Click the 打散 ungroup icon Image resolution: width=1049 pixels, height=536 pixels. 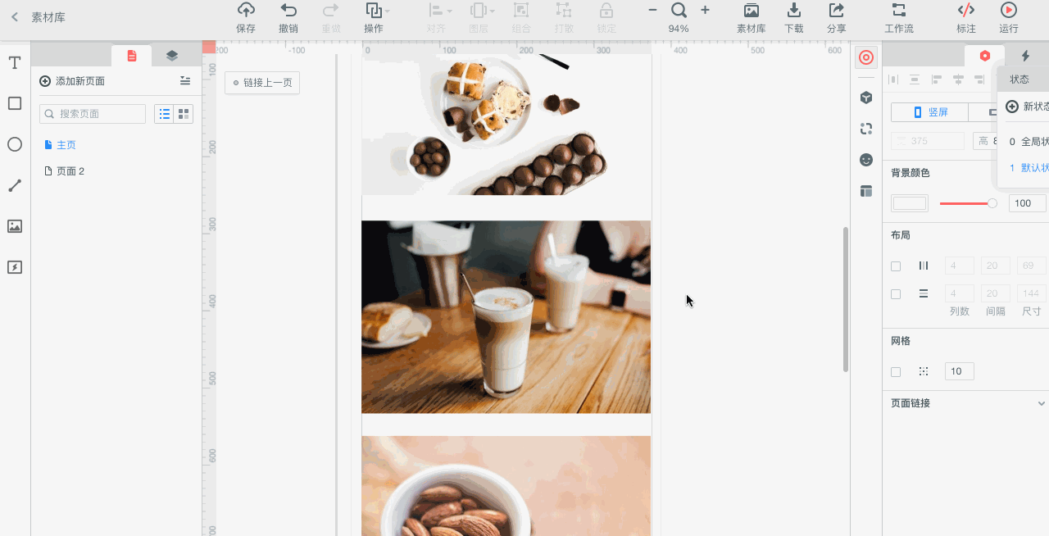564,10
